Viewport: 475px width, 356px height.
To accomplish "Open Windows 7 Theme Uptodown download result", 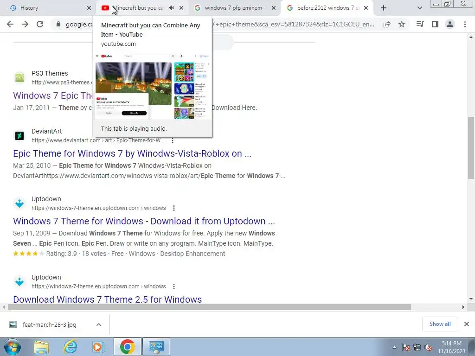I will [144, 221].
